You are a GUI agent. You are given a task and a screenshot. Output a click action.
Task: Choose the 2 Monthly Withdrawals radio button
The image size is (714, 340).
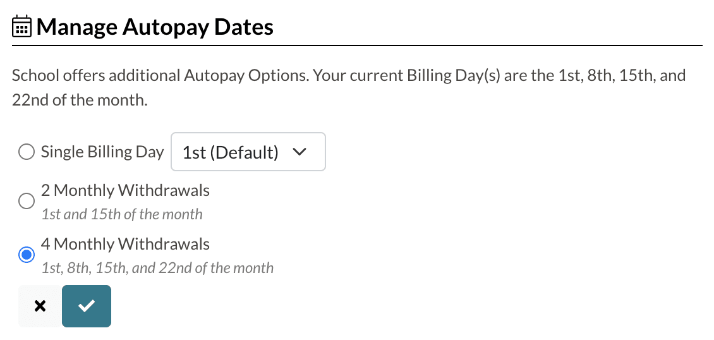[26, 201]
